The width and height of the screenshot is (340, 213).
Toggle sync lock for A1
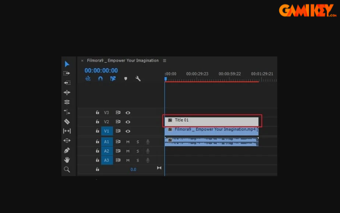point(118,141)
